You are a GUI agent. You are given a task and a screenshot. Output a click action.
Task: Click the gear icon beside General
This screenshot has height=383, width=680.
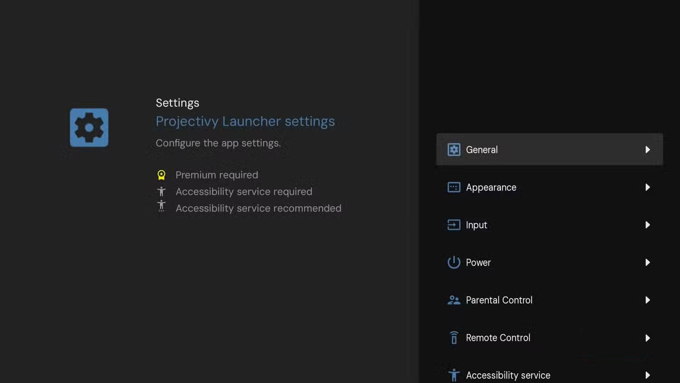[453, 149]
